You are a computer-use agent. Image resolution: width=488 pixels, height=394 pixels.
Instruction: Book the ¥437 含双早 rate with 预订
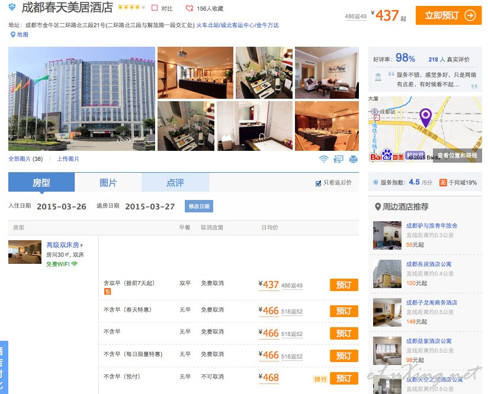click(343, 285)
